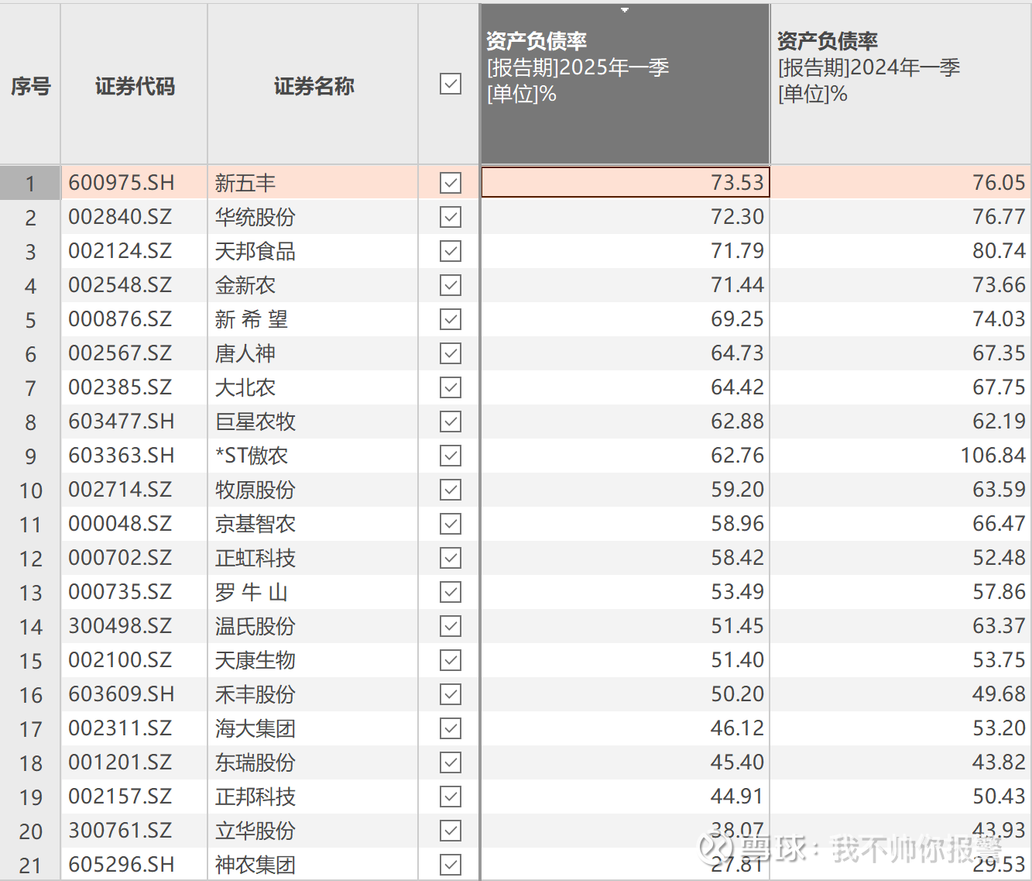The height and width of the screenshot is (881, 1032).
Task: Uncheck the checkbox for 新五丰 row
Action: [450, 183]
